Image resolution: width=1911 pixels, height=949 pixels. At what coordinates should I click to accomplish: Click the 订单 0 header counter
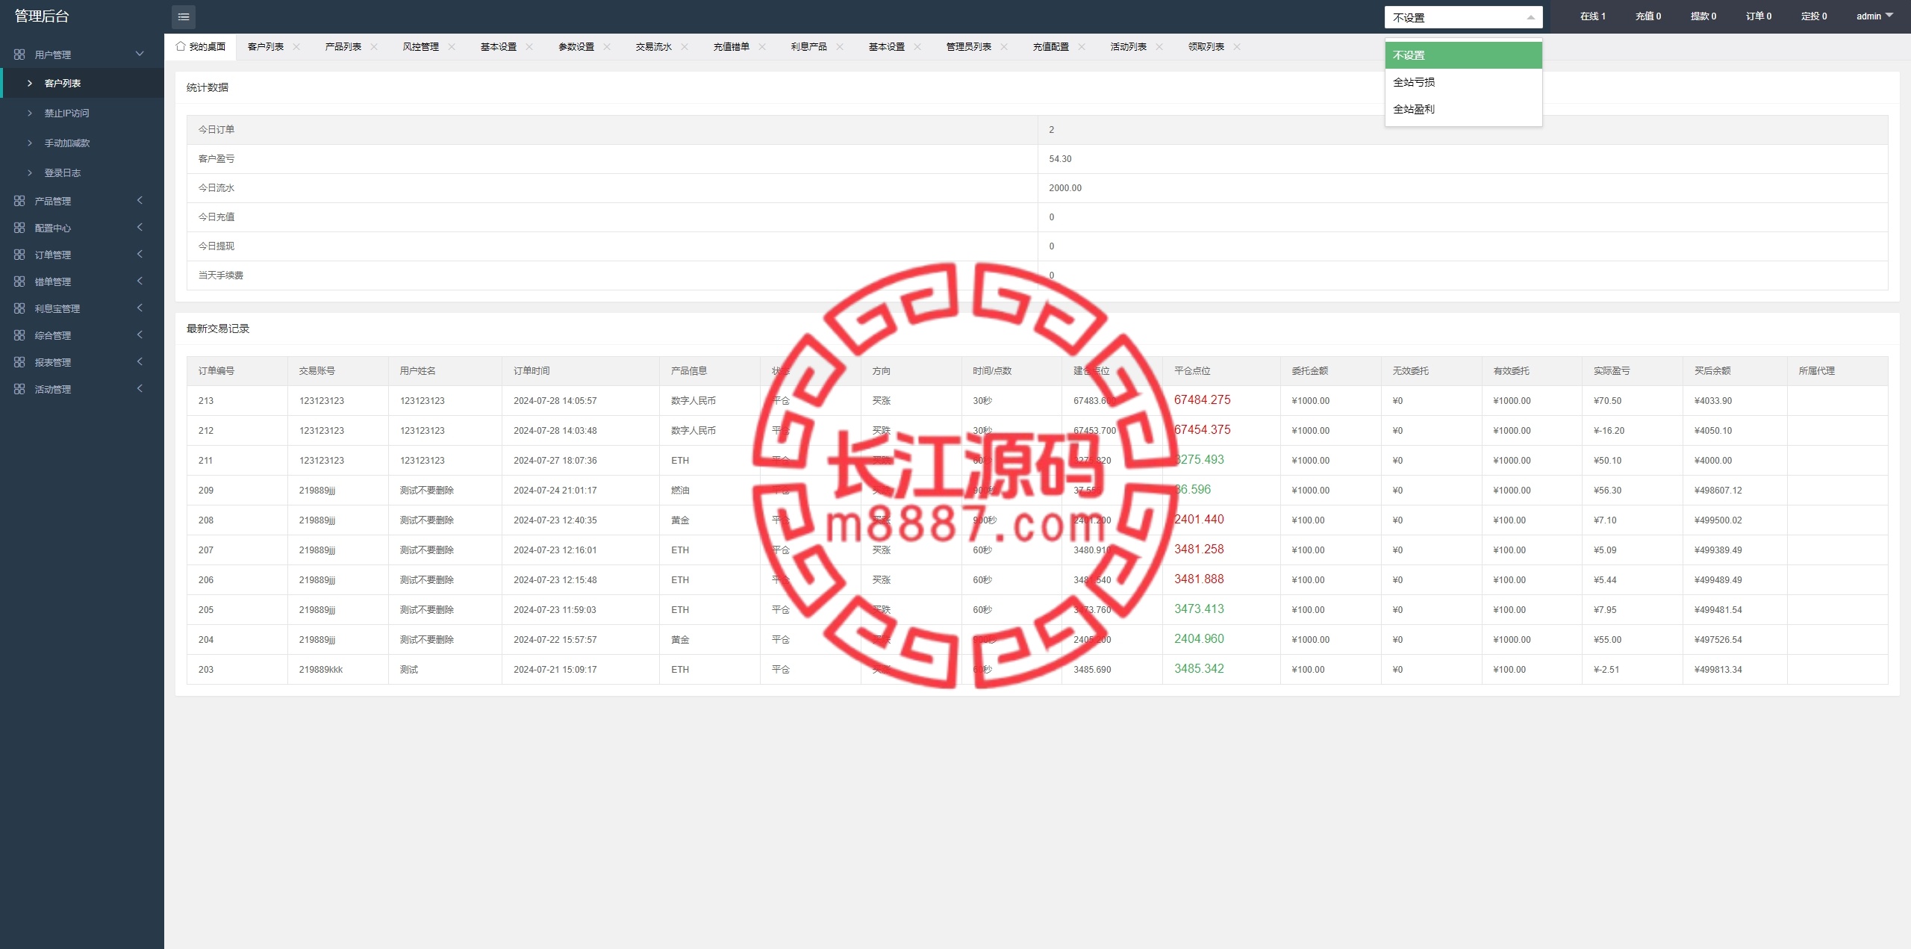tap(1759, 16)
